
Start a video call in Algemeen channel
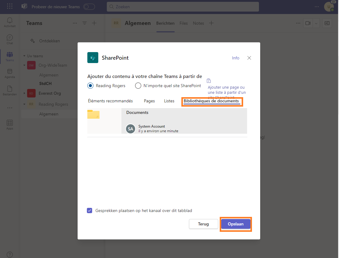click(308, 23)
